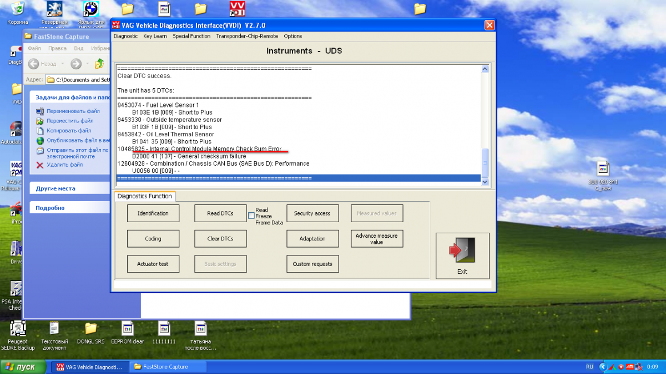
Task: Click the Identification button
Action: [x=153, y=213]
